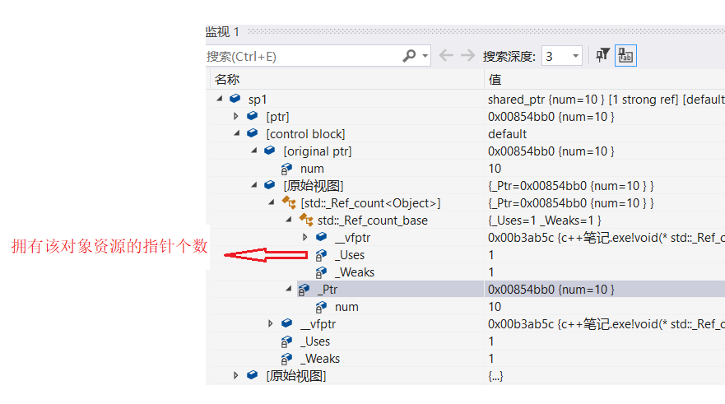
Task: Collapse the std::_Ref_count_base node
Action: click(289, 220)
